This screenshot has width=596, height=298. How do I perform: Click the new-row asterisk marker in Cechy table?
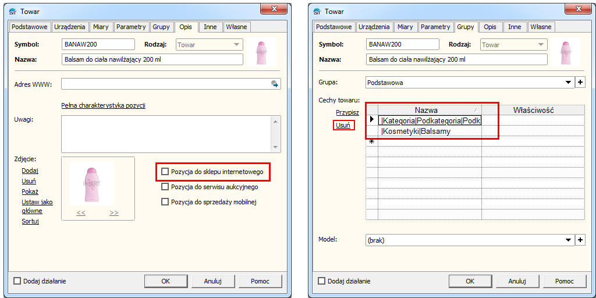pyautogui.click(x=371, y=141)
